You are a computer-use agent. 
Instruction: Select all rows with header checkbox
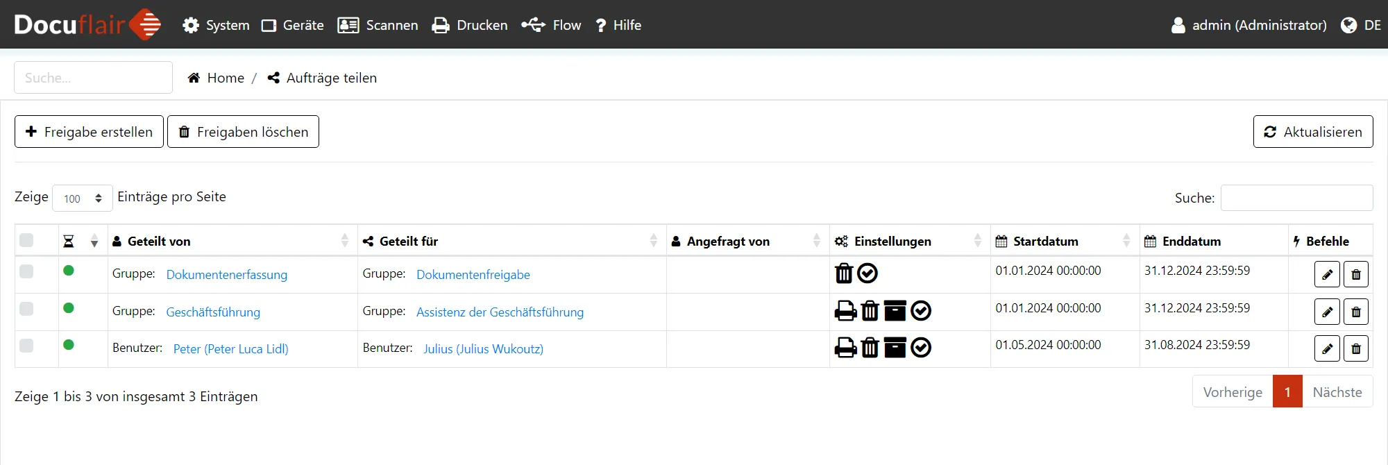click(x=26, y=240)
